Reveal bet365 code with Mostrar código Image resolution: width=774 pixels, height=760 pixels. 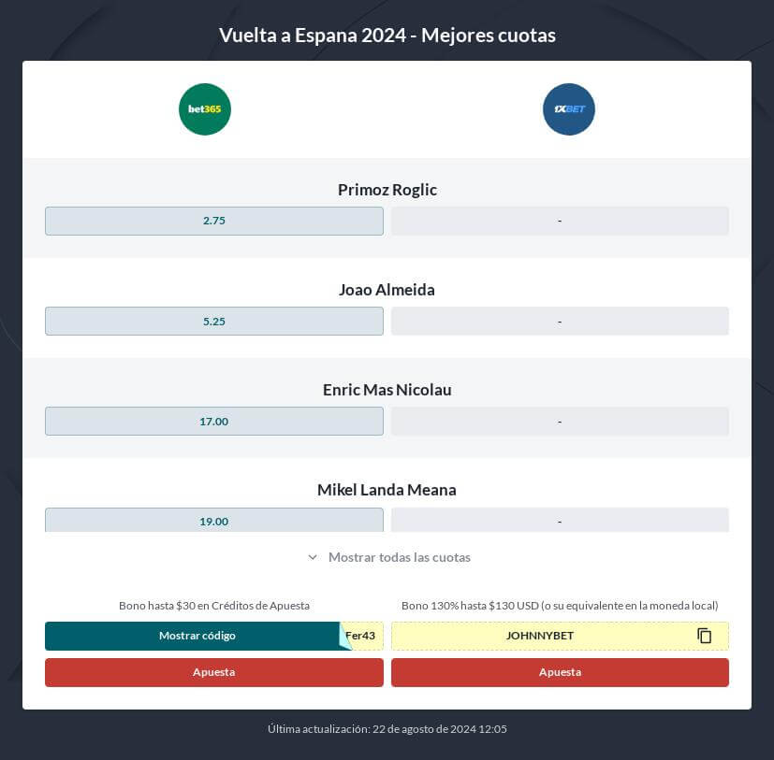click(197, 636)
